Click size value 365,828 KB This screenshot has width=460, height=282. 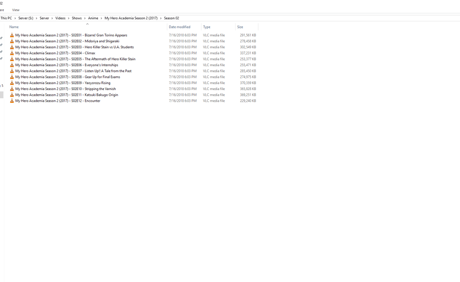(x=248, y=89)
